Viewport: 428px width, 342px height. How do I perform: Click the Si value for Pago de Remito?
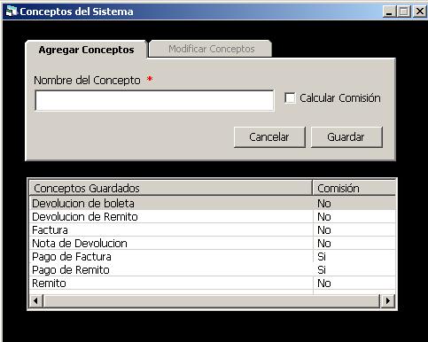(x=322, y=269)
